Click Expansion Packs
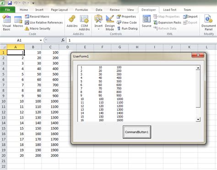Image resolution: width=217 pixels, height=170 pixels. [x=167, y=22]
